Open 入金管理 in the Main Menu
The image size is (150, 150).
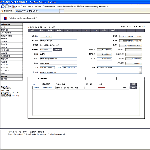12,44
